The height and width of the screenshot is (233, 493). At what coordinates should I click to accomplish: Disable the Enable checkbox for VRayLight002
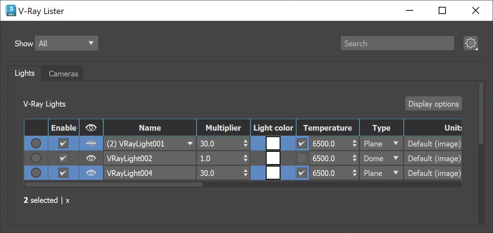pos(63,158)
